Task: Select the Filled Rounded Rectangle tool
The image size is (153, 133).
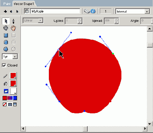Action: (x=6, y=42)
